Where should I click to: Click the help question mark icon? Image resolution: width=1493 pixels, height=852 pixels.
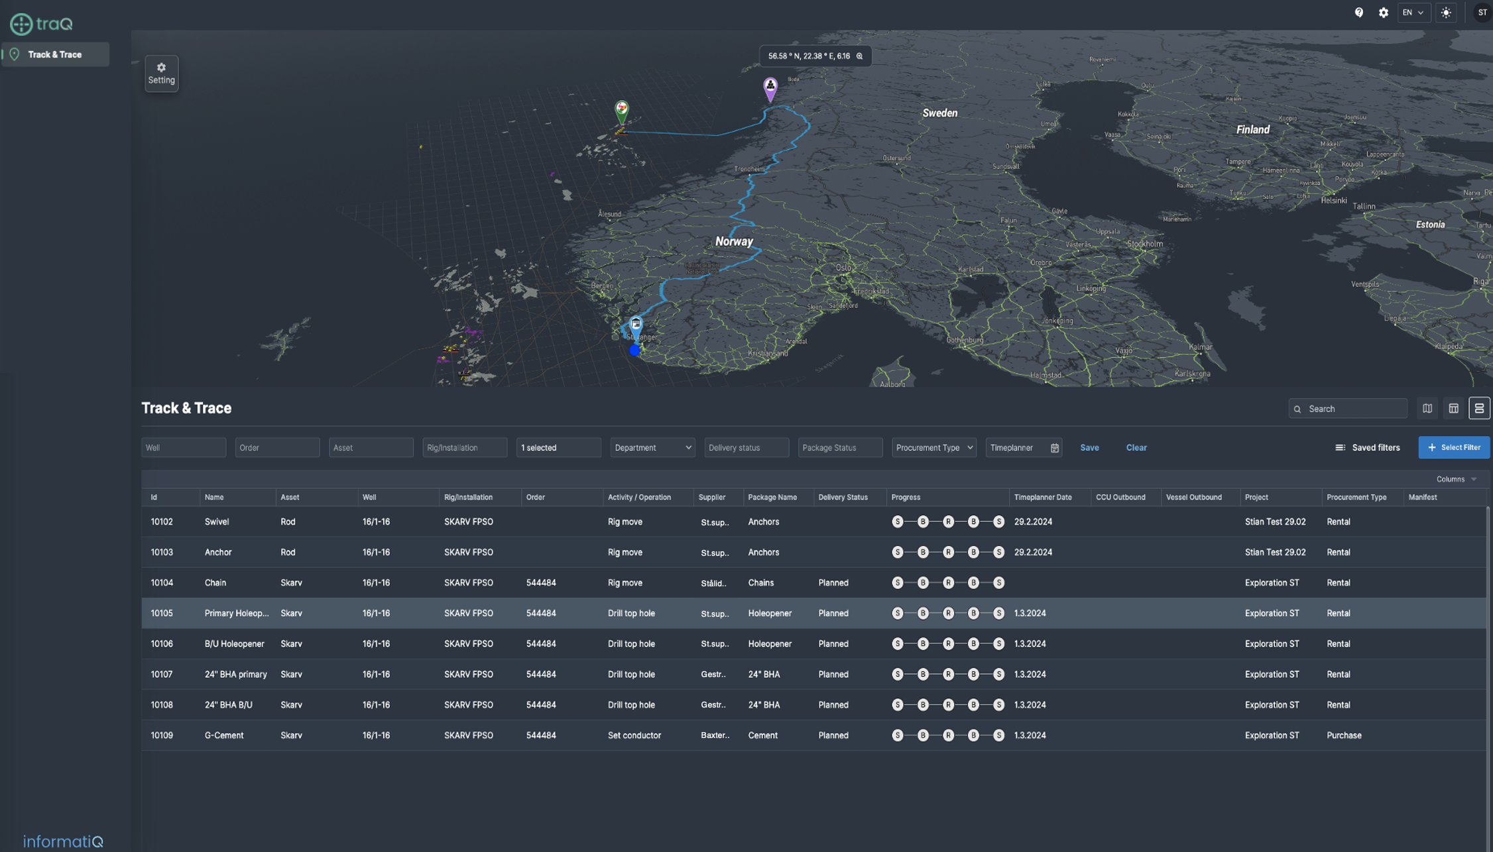tap(1358, 13)
